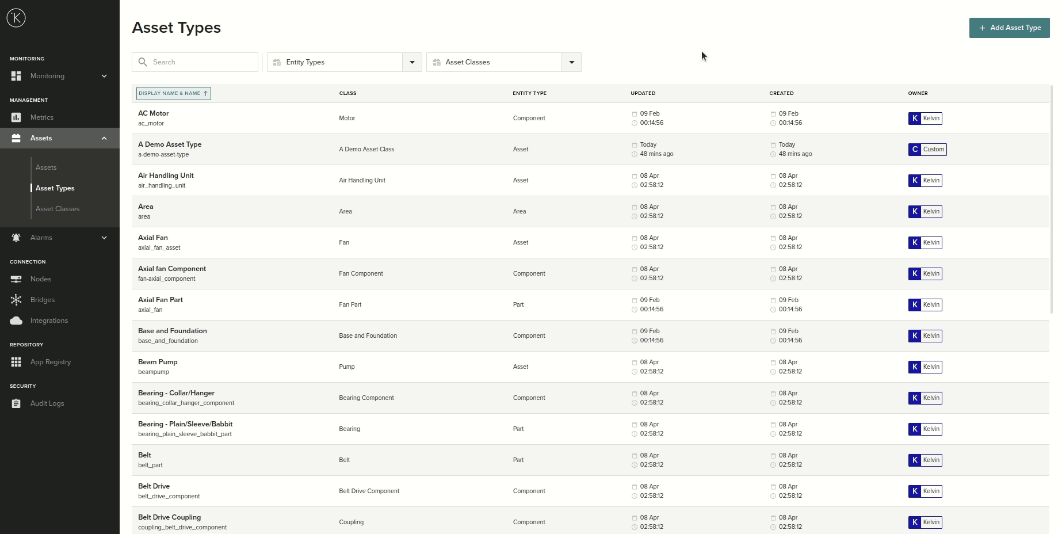1062x534 pixels.
Task: Go to Asset Classes submenu item
Action: (58, 209)
